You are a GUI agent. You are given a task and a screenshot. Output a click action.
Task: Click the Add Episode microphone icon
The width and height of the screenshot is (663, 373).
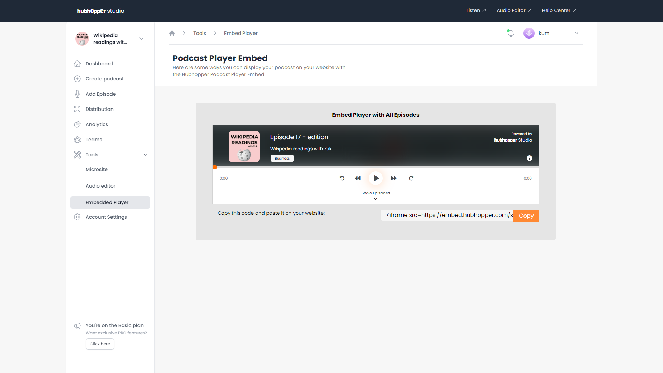point(77,94)
